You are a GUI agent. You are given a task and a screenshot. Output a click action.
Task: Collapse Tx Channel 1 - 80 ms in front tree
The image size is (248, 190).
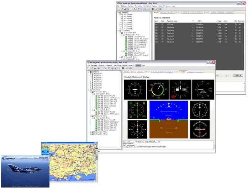[x=90, y=92]
